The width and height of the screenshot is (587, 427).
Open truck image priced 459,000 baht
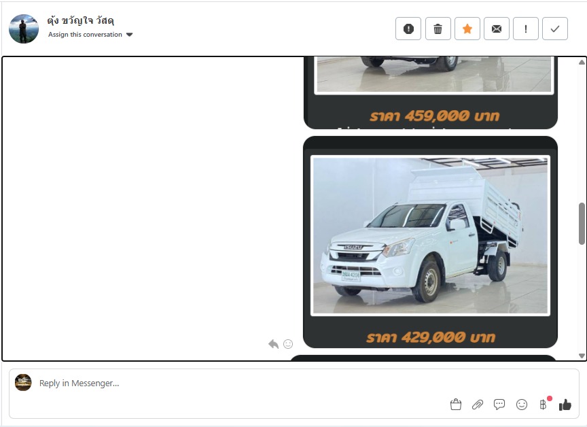[x=431, y=92]
